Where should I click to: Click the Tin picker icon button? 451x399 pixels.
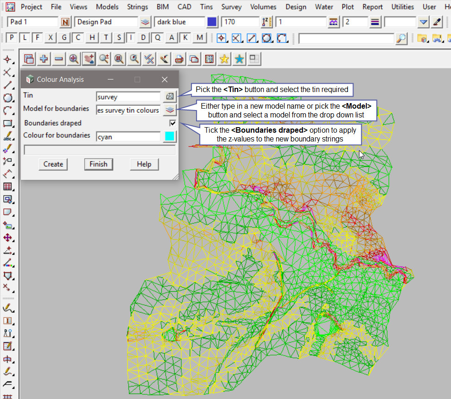[x=170, y=96]
